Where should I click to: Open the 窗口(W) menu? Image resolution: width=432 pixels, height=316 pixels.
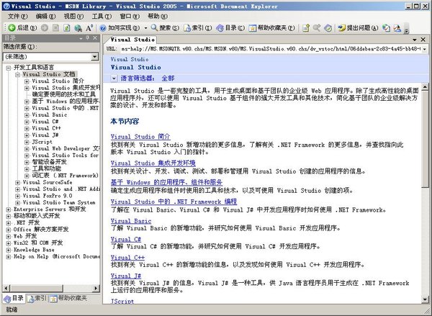click(130, 17)
